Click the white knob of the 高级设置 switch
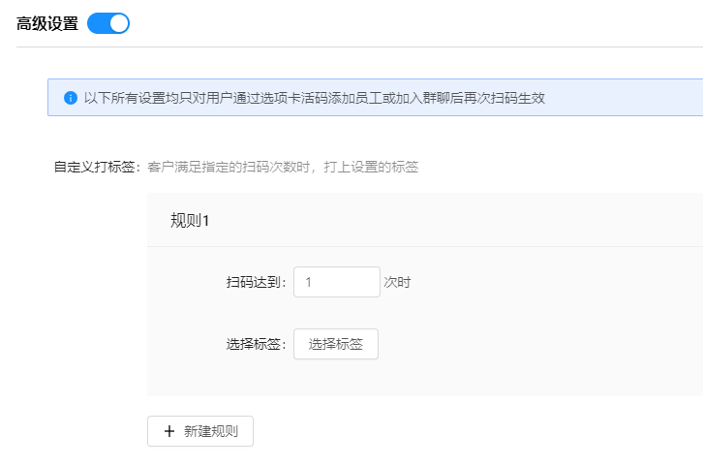 click(x=119, y=23)
